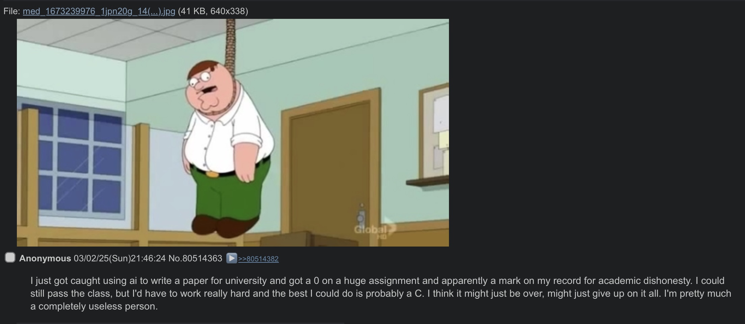The width and height of the screenshot is (745, 324).
Task: Click the "File:" label text
Action: click(x=12, y=11)
